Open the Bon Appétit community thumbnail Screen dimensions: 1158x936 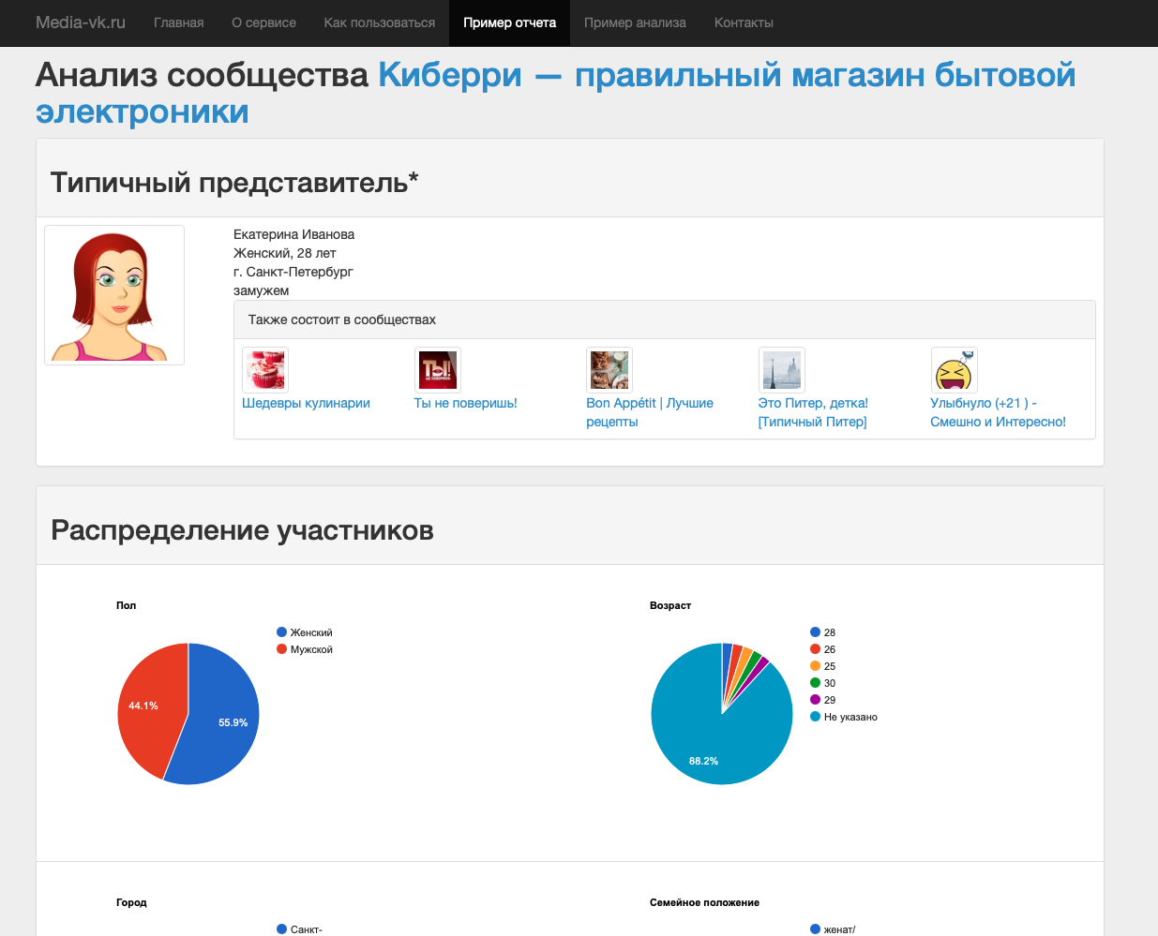(x=609, y=370)
